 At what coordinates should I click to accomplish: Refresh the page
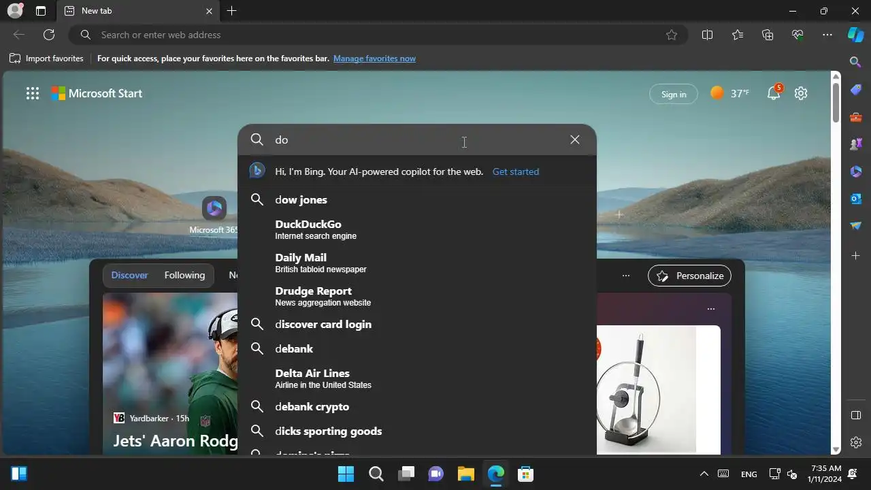[49, 35]
